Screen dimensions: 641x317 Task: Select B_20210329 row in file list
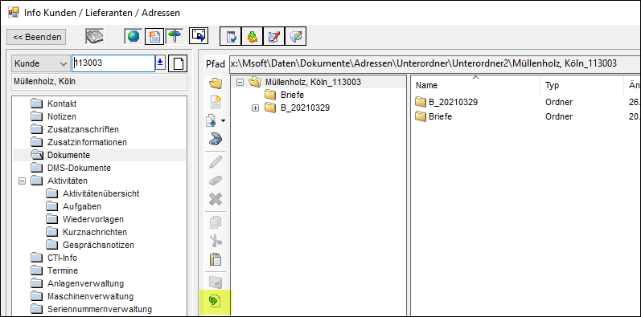(x=453, y=102)
